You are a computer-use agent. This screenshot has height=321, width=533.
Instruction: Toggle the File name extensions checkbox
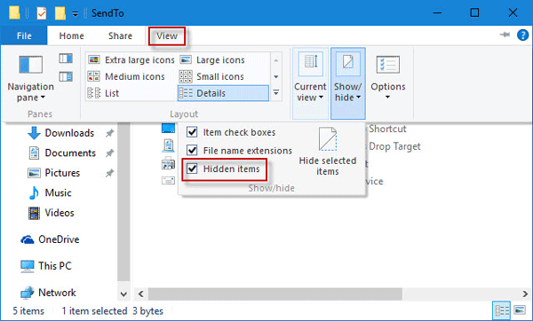[x=192, y=150]
